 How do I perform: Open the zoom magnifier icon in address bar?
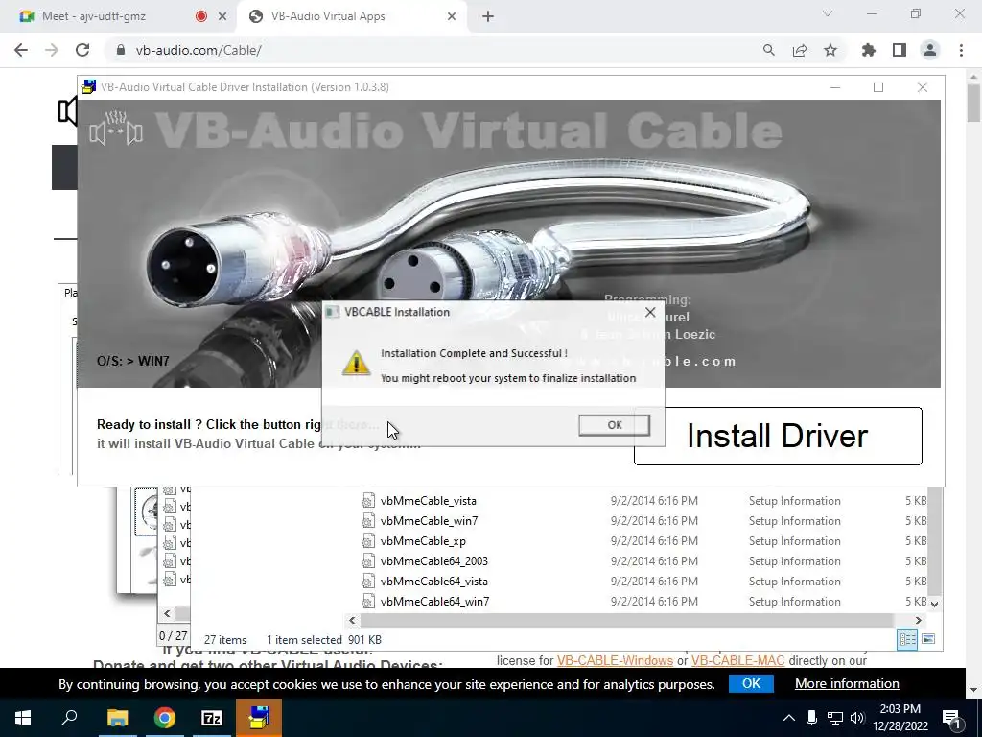[768, 50]
